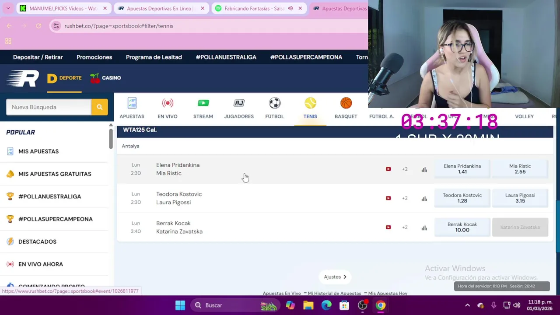560x315 pixels.
Task: Open #POLLANUESTRALIGA in top navigation
Action: pos(226,57)
